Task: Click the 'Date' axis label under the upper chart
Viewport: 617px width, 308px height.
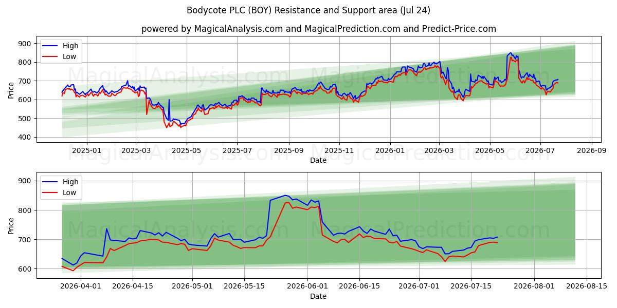Action: [x=318, y=161]
